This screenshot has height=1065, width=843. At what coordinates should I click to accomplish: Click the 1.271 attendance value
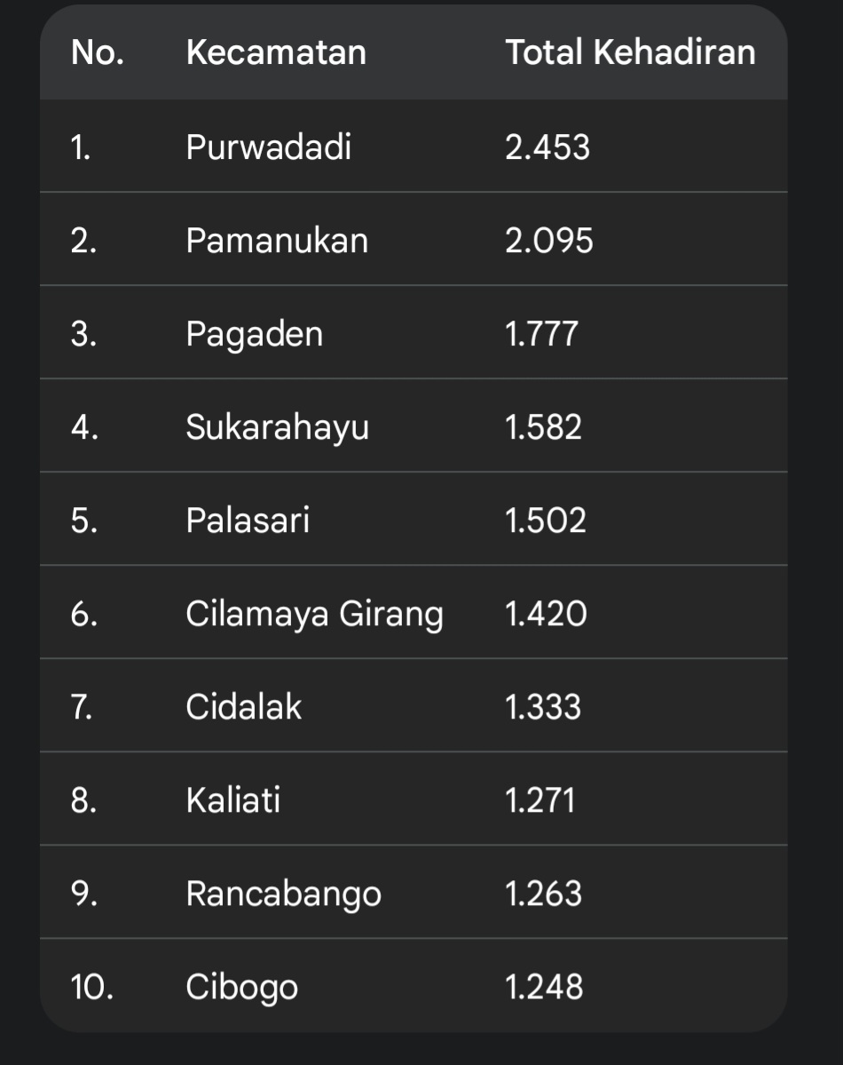pyautogui.click(x=540, y=800)
